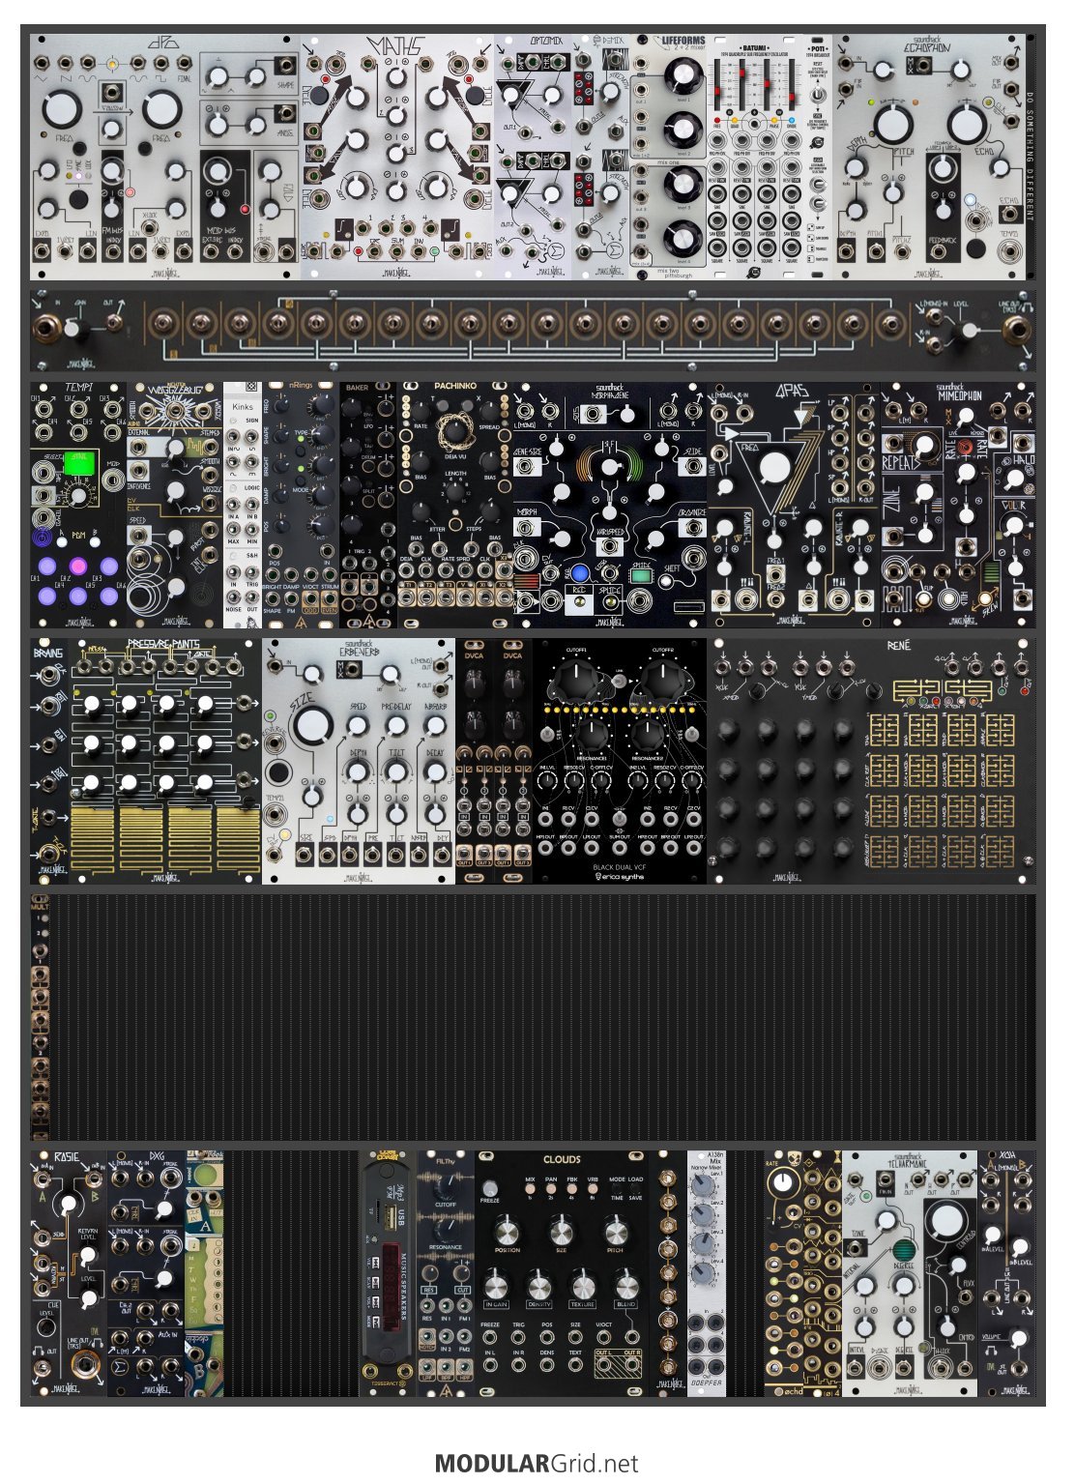Click the Clouds BLEND knob
The image size is (1075, 1484).
(626, 1287)
